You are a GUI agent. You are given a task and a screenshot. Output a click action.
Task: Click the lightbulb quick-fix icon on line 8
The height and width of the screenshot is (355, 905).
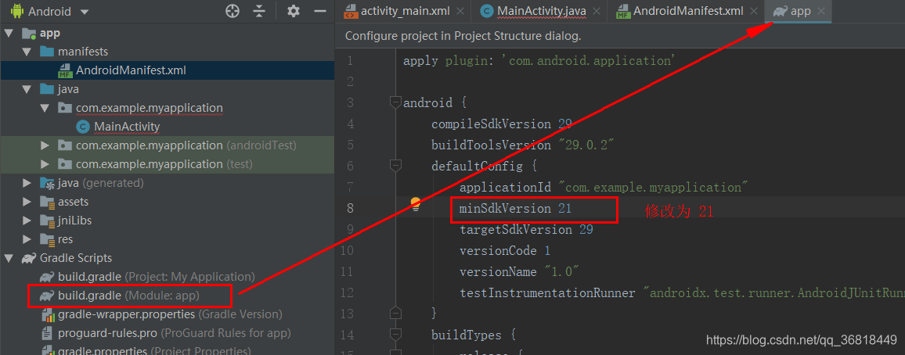[416, 204]
